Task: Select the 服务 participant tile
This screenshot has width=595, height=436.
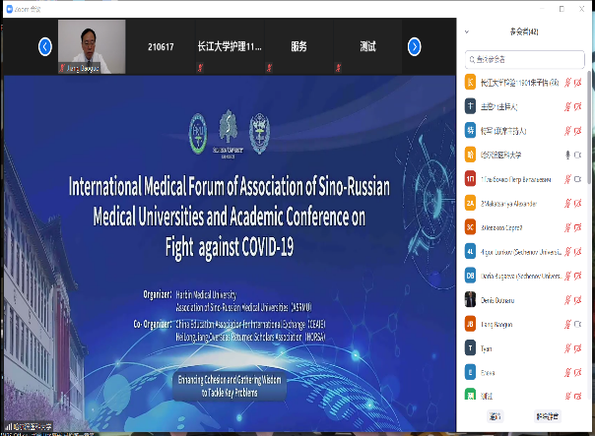Action: click(x=298, y=46)
